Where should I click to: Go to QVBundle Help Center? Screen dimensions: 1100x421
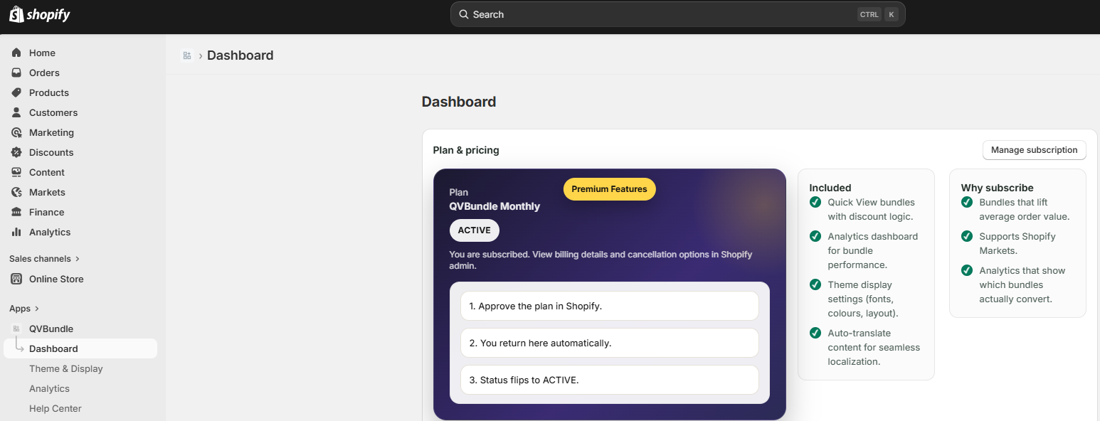[x=55, y=408]
